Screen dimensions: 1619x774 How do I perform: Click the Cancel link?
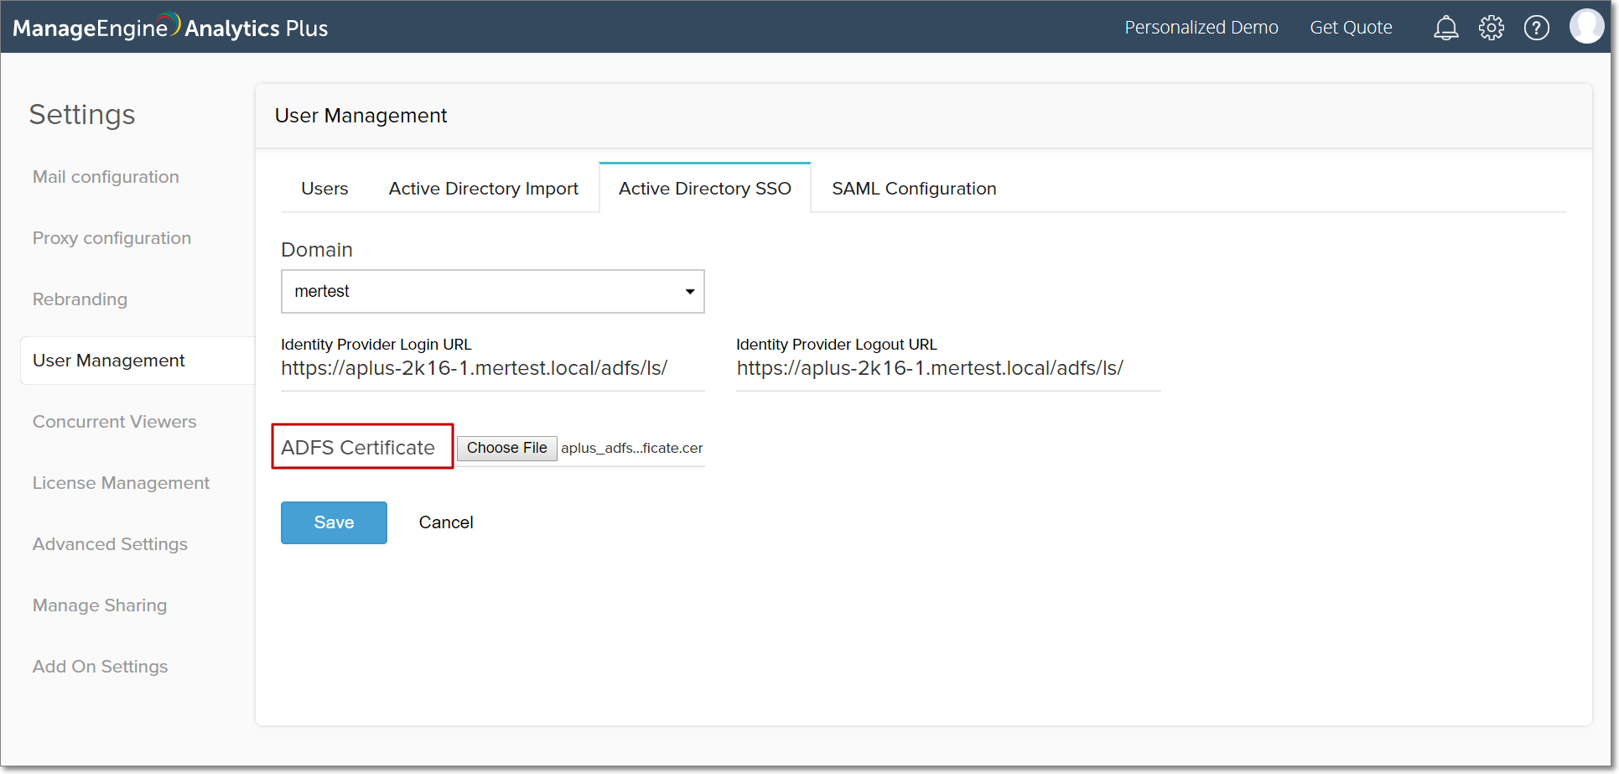(x=446, y=522)
